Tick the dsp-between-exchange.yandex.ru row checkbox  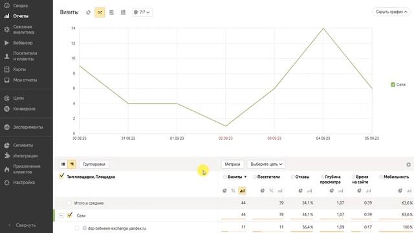(77, 228)
